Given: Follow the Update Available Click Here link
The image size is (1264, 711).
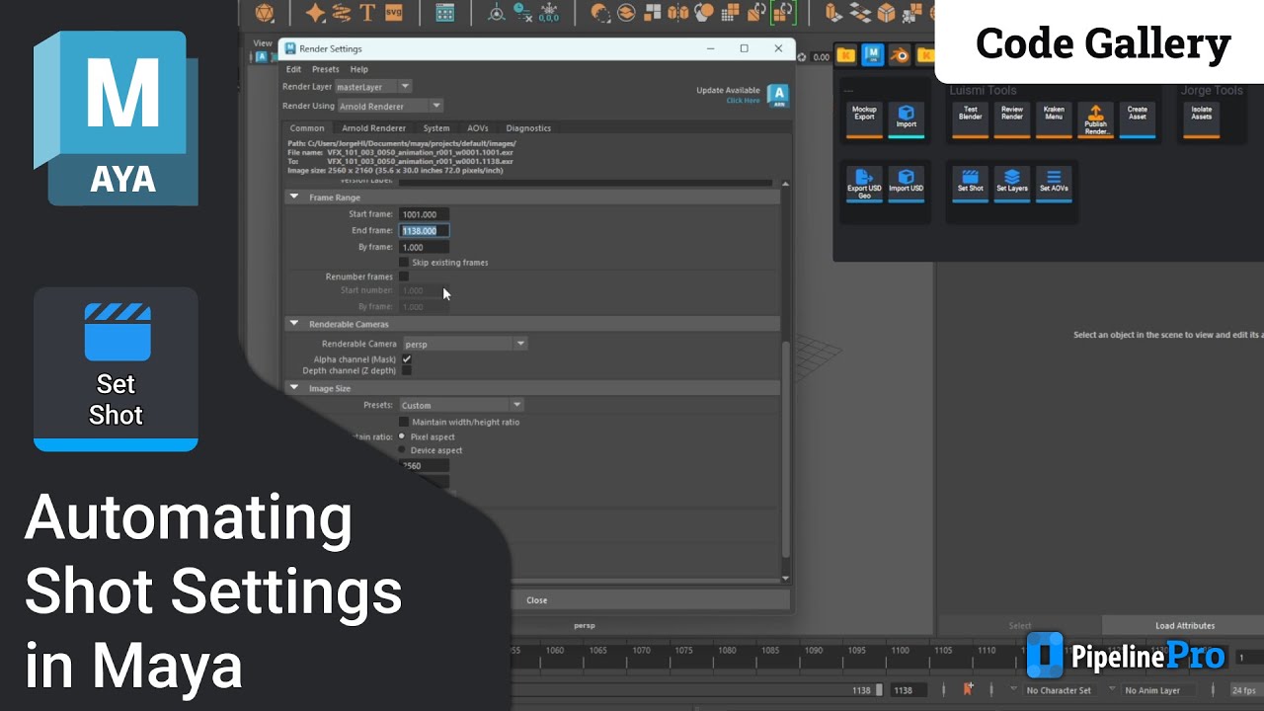Looking at the screenshot, I should pos(743,100).
